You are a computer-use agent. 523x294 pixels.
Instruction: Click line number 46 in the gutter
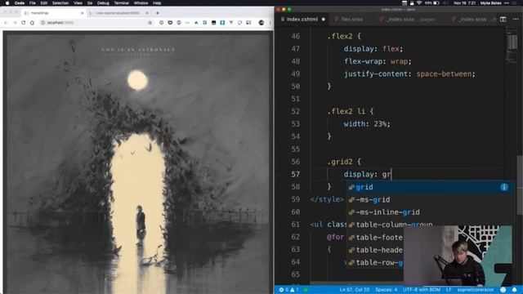295,36
